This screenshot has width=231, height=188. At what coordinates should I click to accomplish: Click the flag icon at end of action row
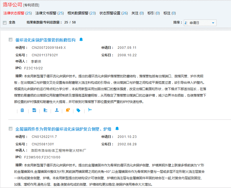pyautogui.click(x=90, y=110)
